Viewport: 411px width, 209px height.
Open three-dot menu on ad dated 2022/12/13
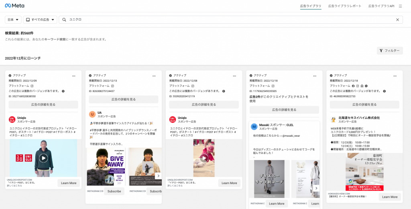[154, 76]
